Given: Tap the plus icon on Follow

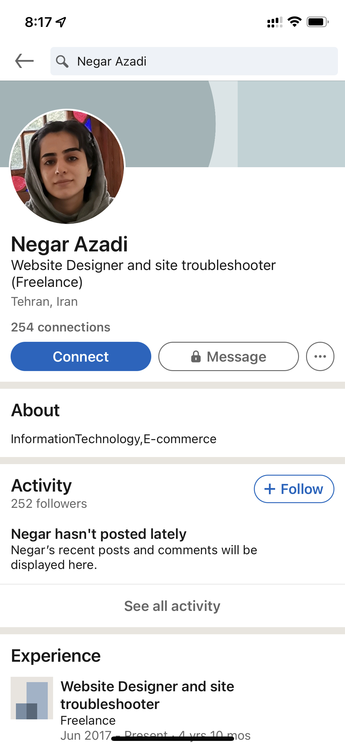Looking at the screenshot, I should coord(270,489).
